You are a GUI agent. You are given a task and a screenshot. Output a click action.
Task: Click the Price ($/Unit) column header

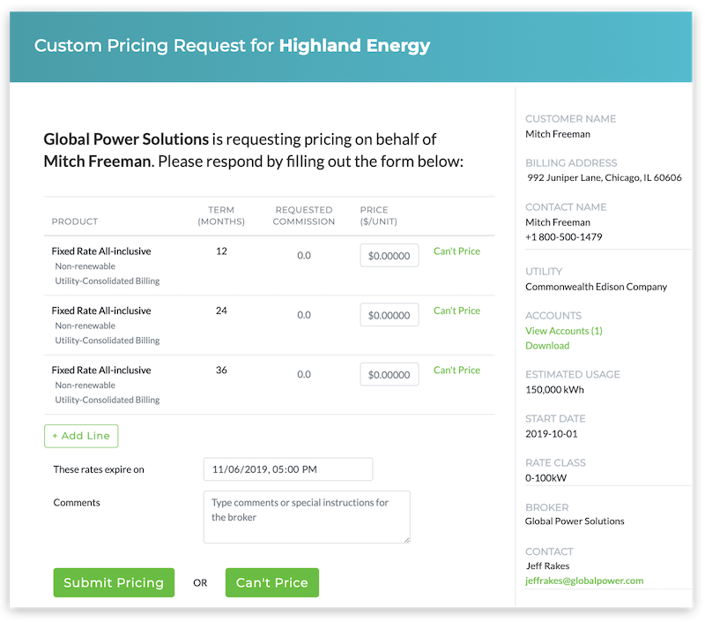click(x=374, y=215)
